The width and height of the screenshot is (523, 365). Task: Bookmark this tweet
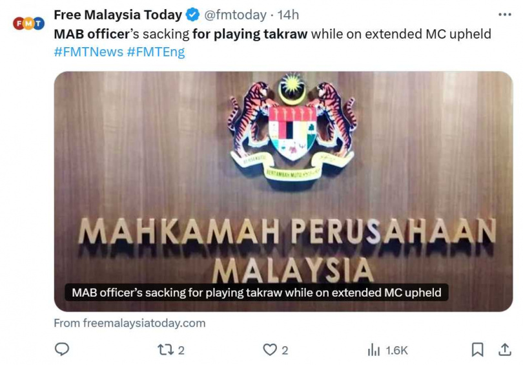click(477, 349)
